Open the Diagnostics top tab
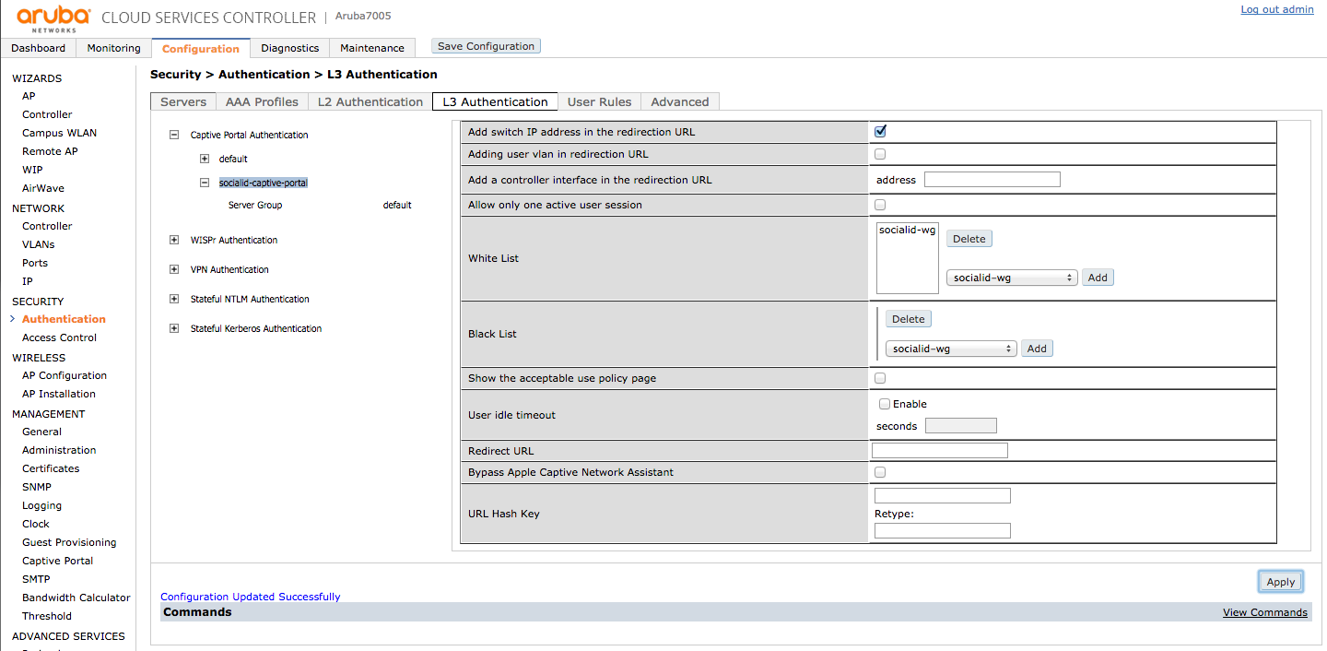1327x651 pixels. tap(289, 48)
